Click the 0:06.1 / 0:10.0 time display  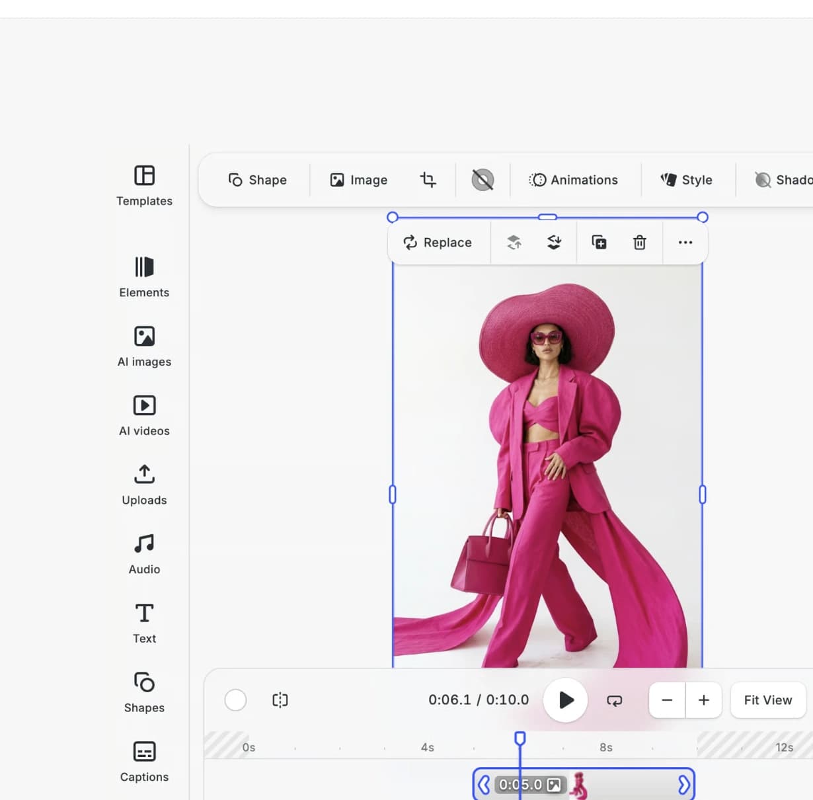click(479, 700)
